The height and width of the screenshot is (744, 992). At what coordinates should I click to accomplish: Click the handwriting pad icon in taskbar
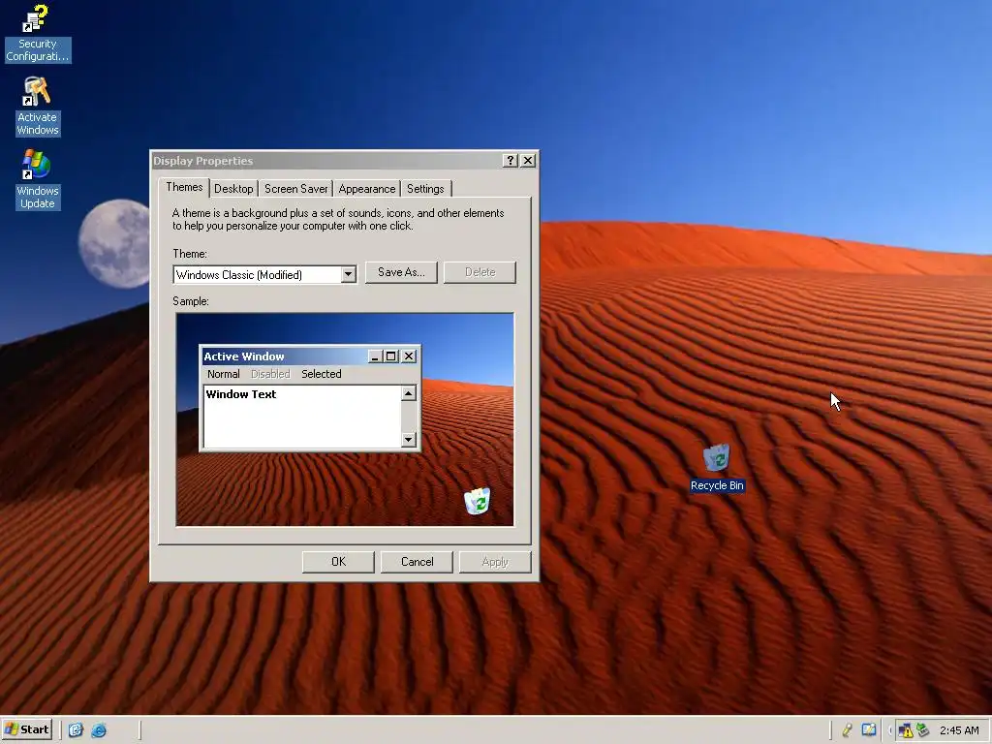pos(869,730)
